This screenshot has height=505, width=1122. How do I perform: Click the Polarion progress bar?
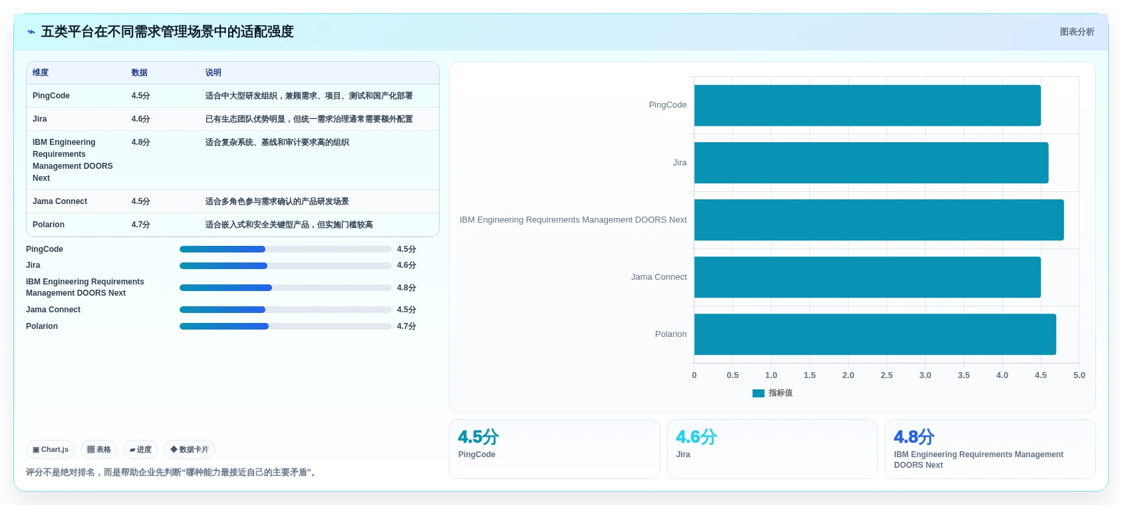285,326
